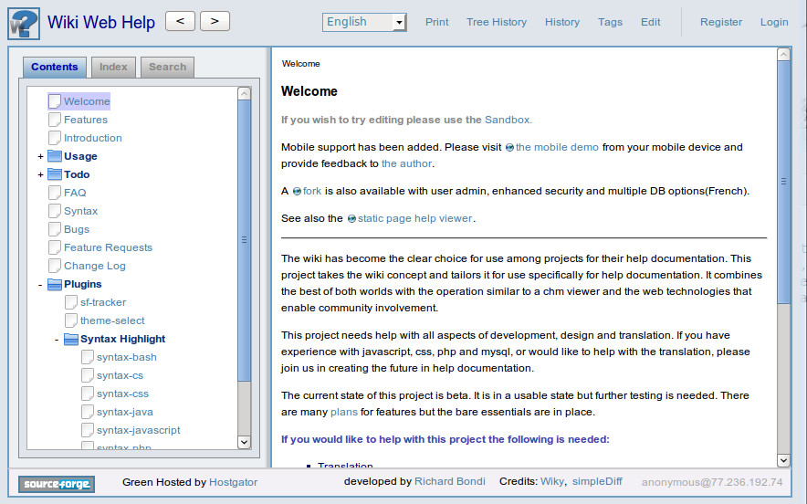The image size is (807, 504).
Task: Open the English language dropdown
Action: click(x=364, y=22)
